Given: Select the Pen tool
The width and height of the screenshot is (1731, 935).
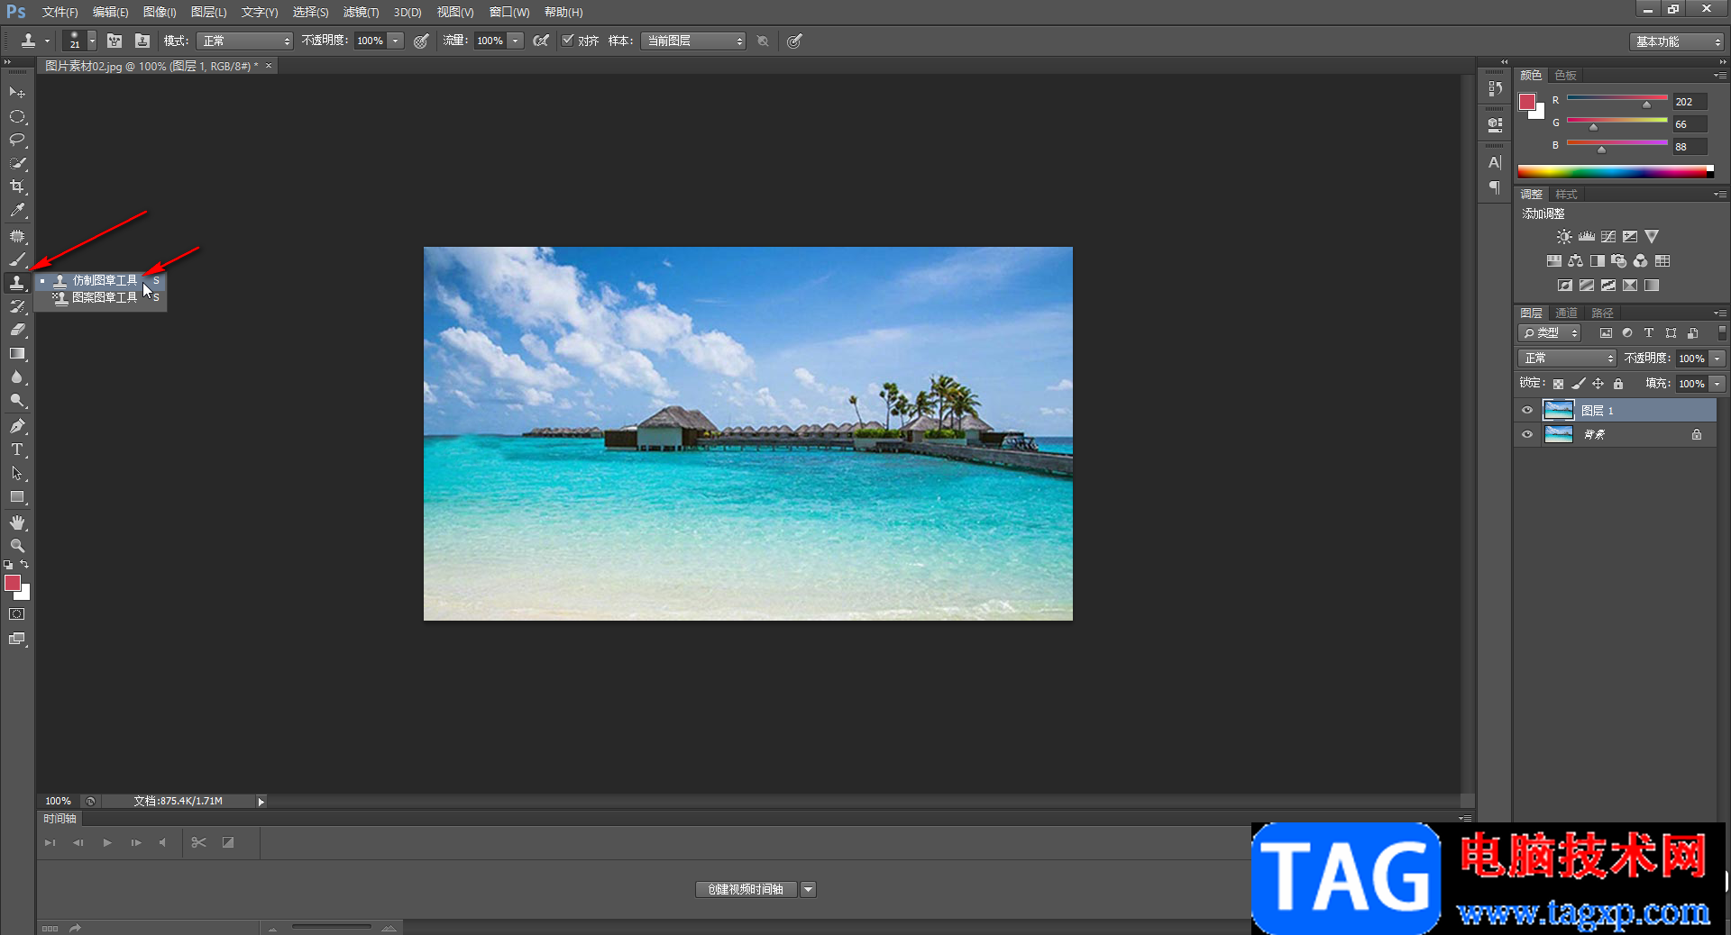Looking at the screenshot, I should pyautogui.click(x=17, y=426).
